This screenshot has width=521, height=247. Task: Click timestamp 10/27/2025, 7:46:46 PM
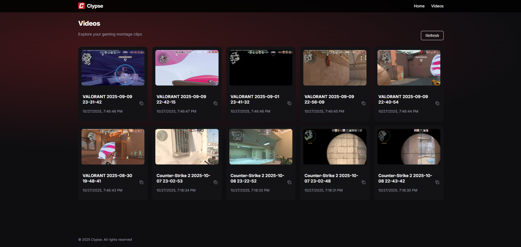click(251, 111)
